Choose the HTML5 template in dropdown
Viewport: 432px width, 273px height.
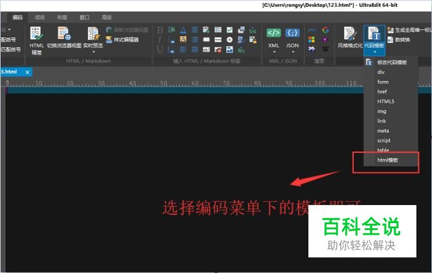pyautogui.click(x=391, y=101)
